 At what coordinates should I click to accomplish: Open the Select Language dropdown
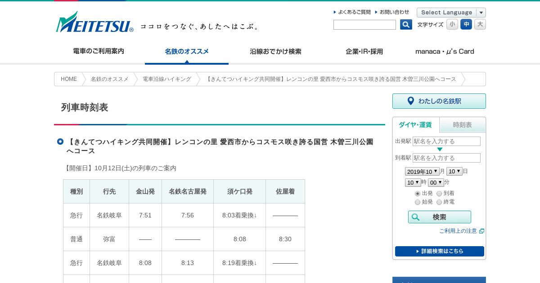point(451,13)
